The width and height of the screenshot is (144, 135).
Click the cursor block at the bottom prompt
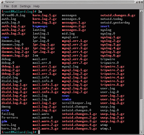pyautogui.click(x=39, y=132)
